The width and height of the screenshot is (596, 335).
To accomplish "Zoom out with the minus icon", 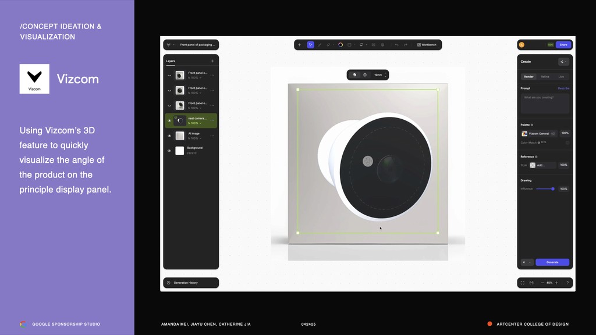I will 542,283.
